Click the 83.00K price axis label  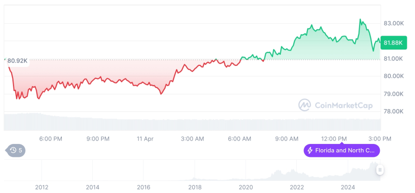click(x=393, y=23)
